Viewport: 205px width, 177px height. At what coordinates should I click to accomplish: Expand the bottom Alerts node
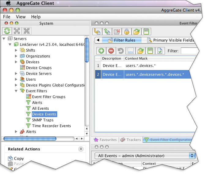click(x=16, y=131)
